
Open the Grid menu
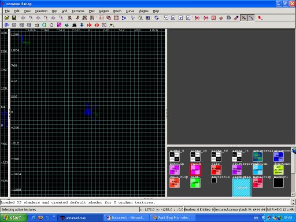[x=64, y=11]
